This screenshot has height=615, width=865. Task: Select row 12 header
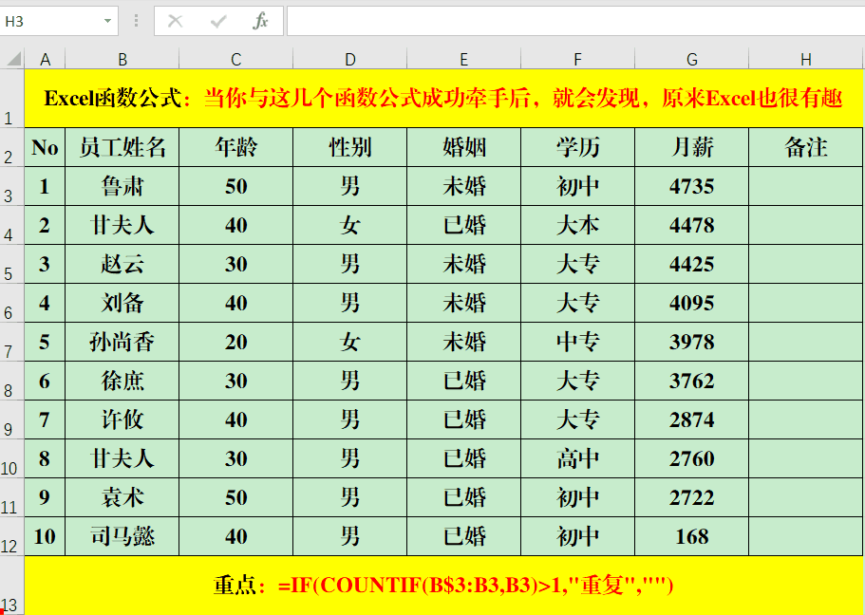tap(11, 537)
